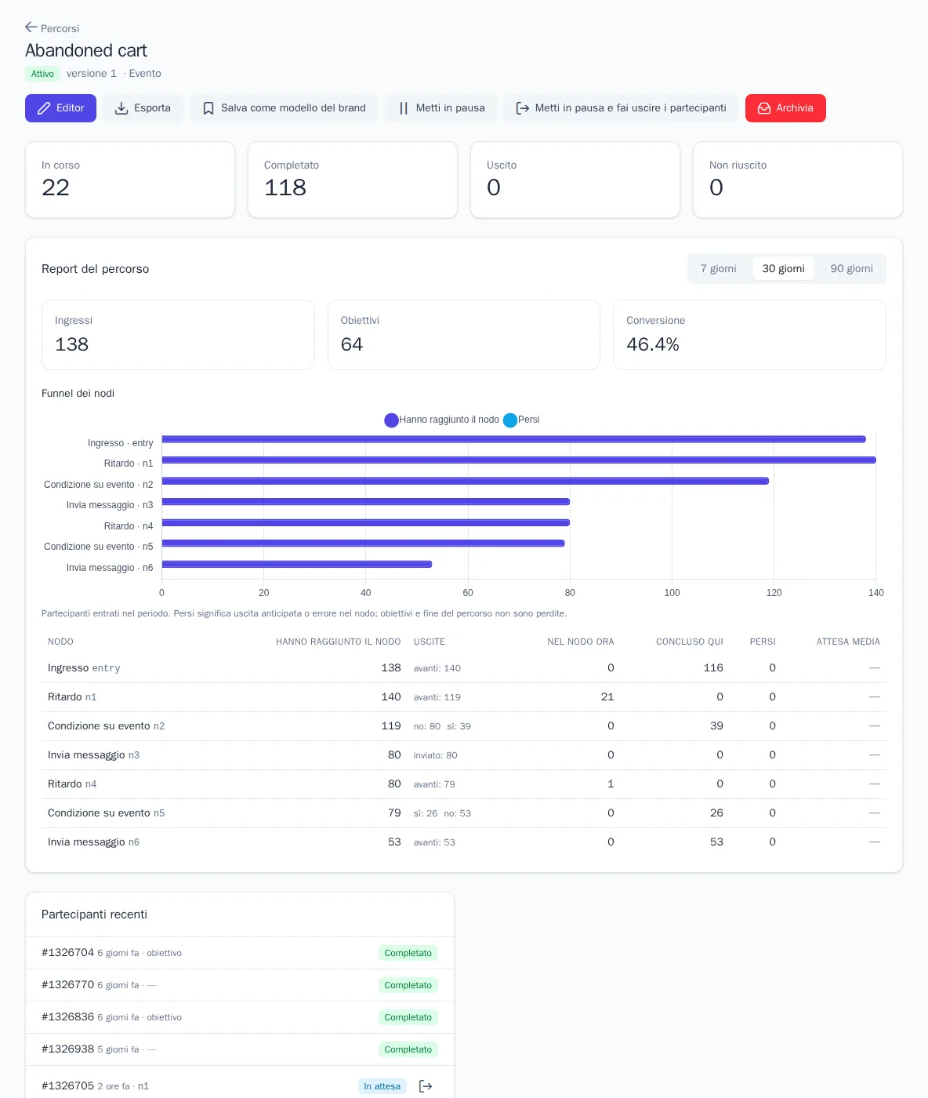928x1098 pixels.
Task: Click the 'Attivo' status badge
Action: (42, 74)
